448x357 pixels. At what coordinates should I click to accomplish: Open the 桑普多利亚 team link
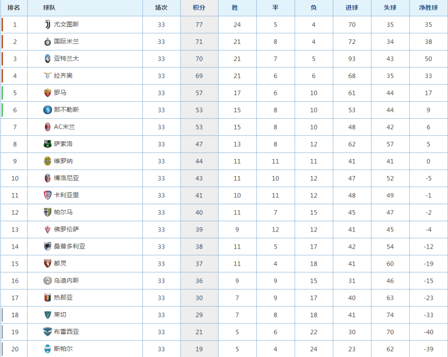(x=69, y=246)
